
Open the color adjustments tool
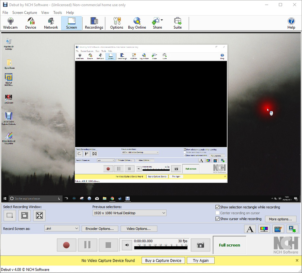click(x=264, y=229)
